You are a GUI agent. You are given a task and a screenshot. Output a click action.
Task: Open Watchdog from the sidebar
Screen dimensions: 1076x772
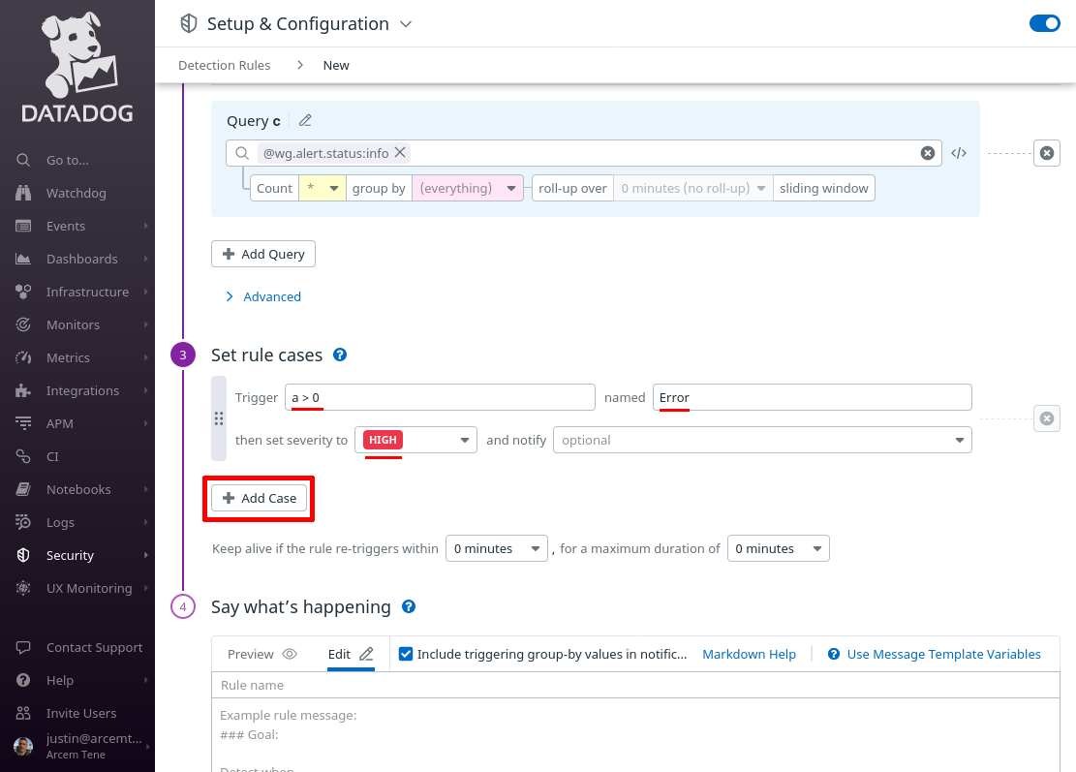(x=77, y=193)
